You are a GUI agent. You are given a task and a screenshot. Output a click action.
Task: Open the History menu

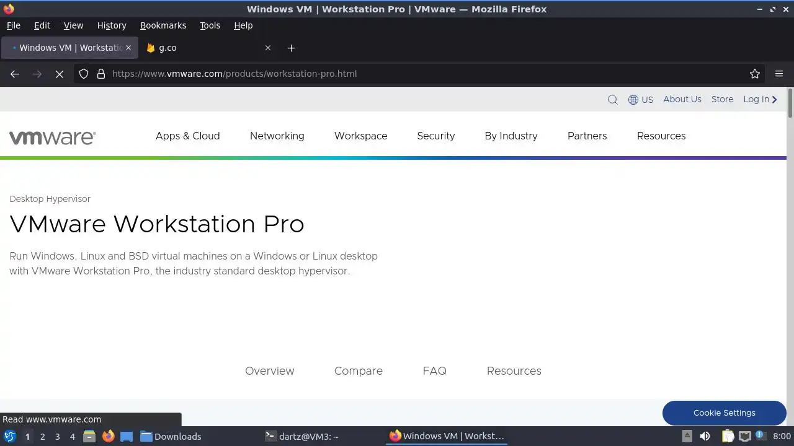(x=112, y=25)
